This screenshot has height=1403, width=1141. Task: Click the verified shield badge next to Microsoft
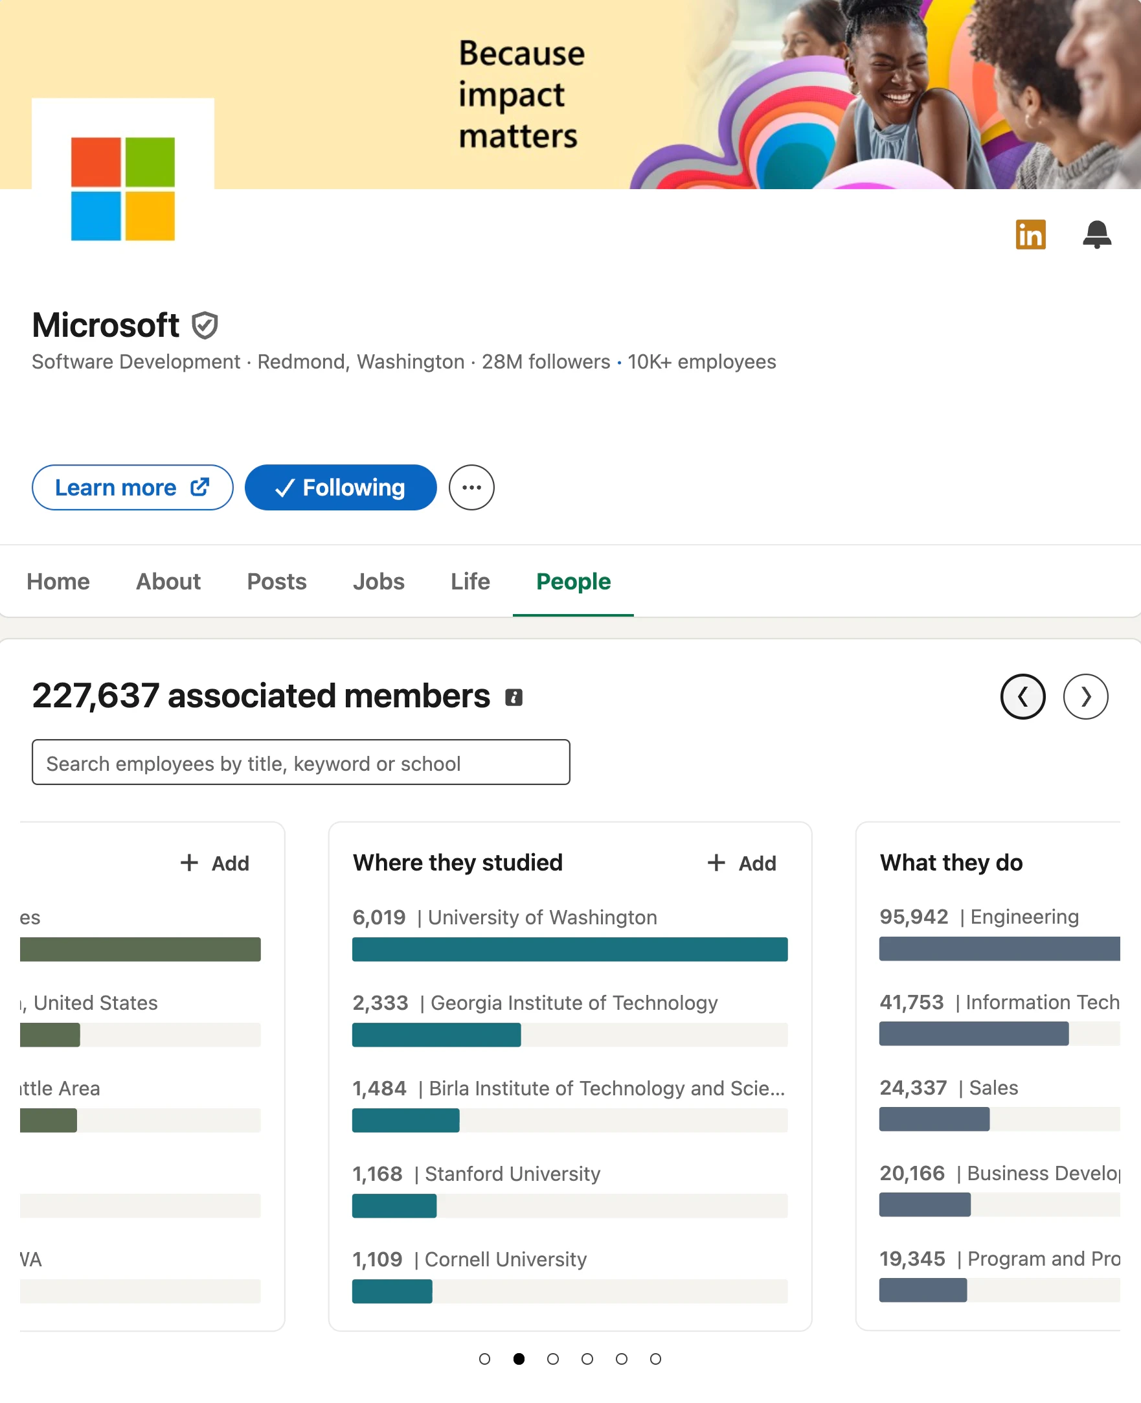point(205,325)
